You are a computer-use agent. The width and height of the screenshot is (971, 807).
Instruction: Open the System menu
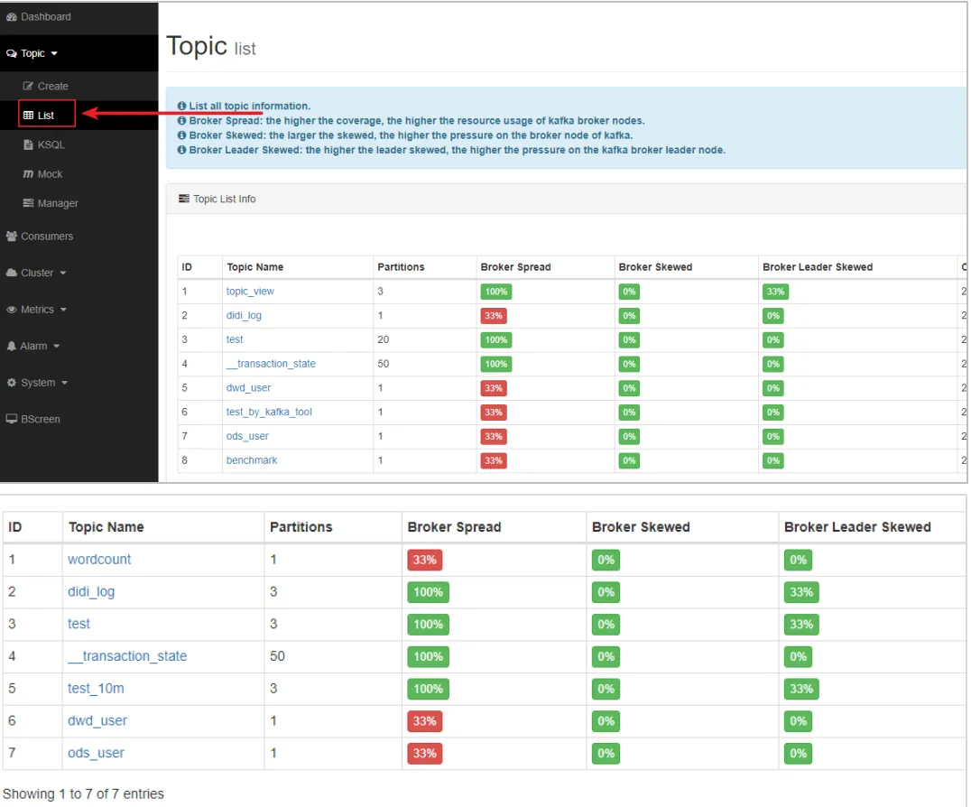(37, 383)
